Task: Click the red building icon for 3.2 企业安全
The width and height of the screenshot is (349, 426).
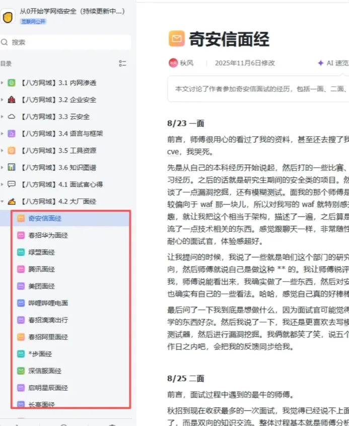Action: pos(12,100)
